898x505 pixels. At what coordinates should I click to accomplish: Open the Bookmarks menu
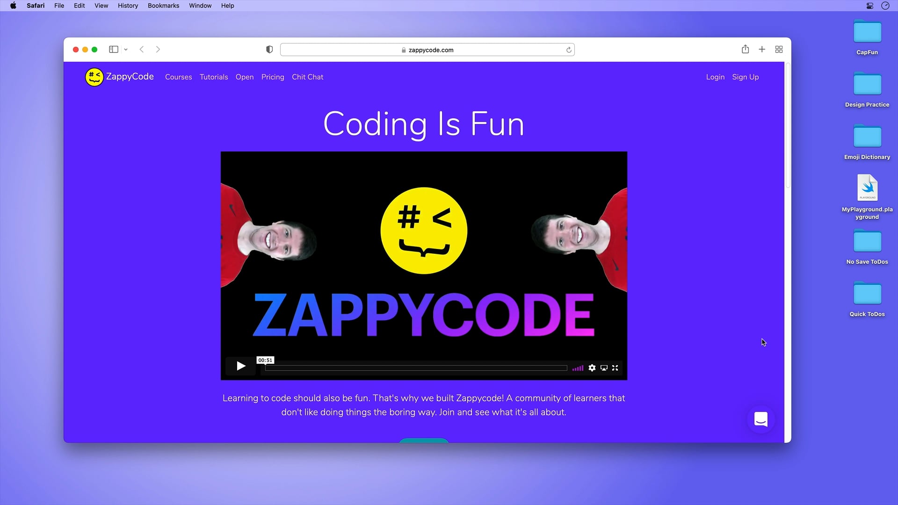pos(164,6)
